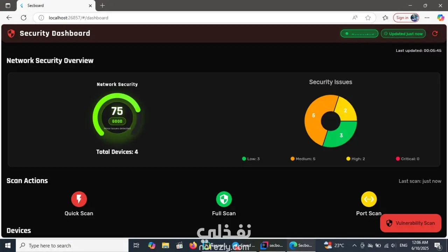Click the 'Low: 3' legend entry
Viewport: 448px width, 252px height.
click(251, 159)
